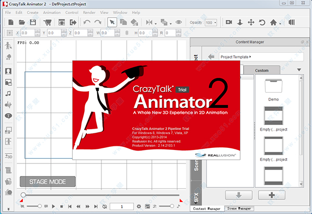The image size is (312, 214).
Task: Stop the playback
Action: (62, 207)
